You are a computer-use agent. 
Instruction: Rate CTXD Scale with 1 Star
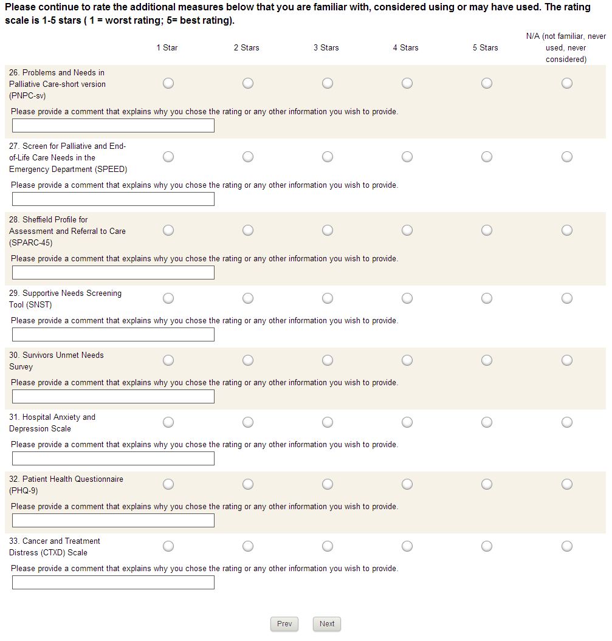click(x=168, y=546)
